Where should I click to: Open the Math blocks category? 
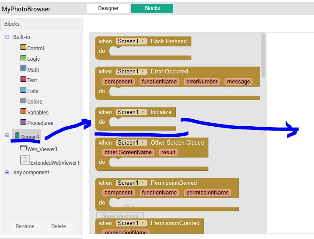coord(23,69)
